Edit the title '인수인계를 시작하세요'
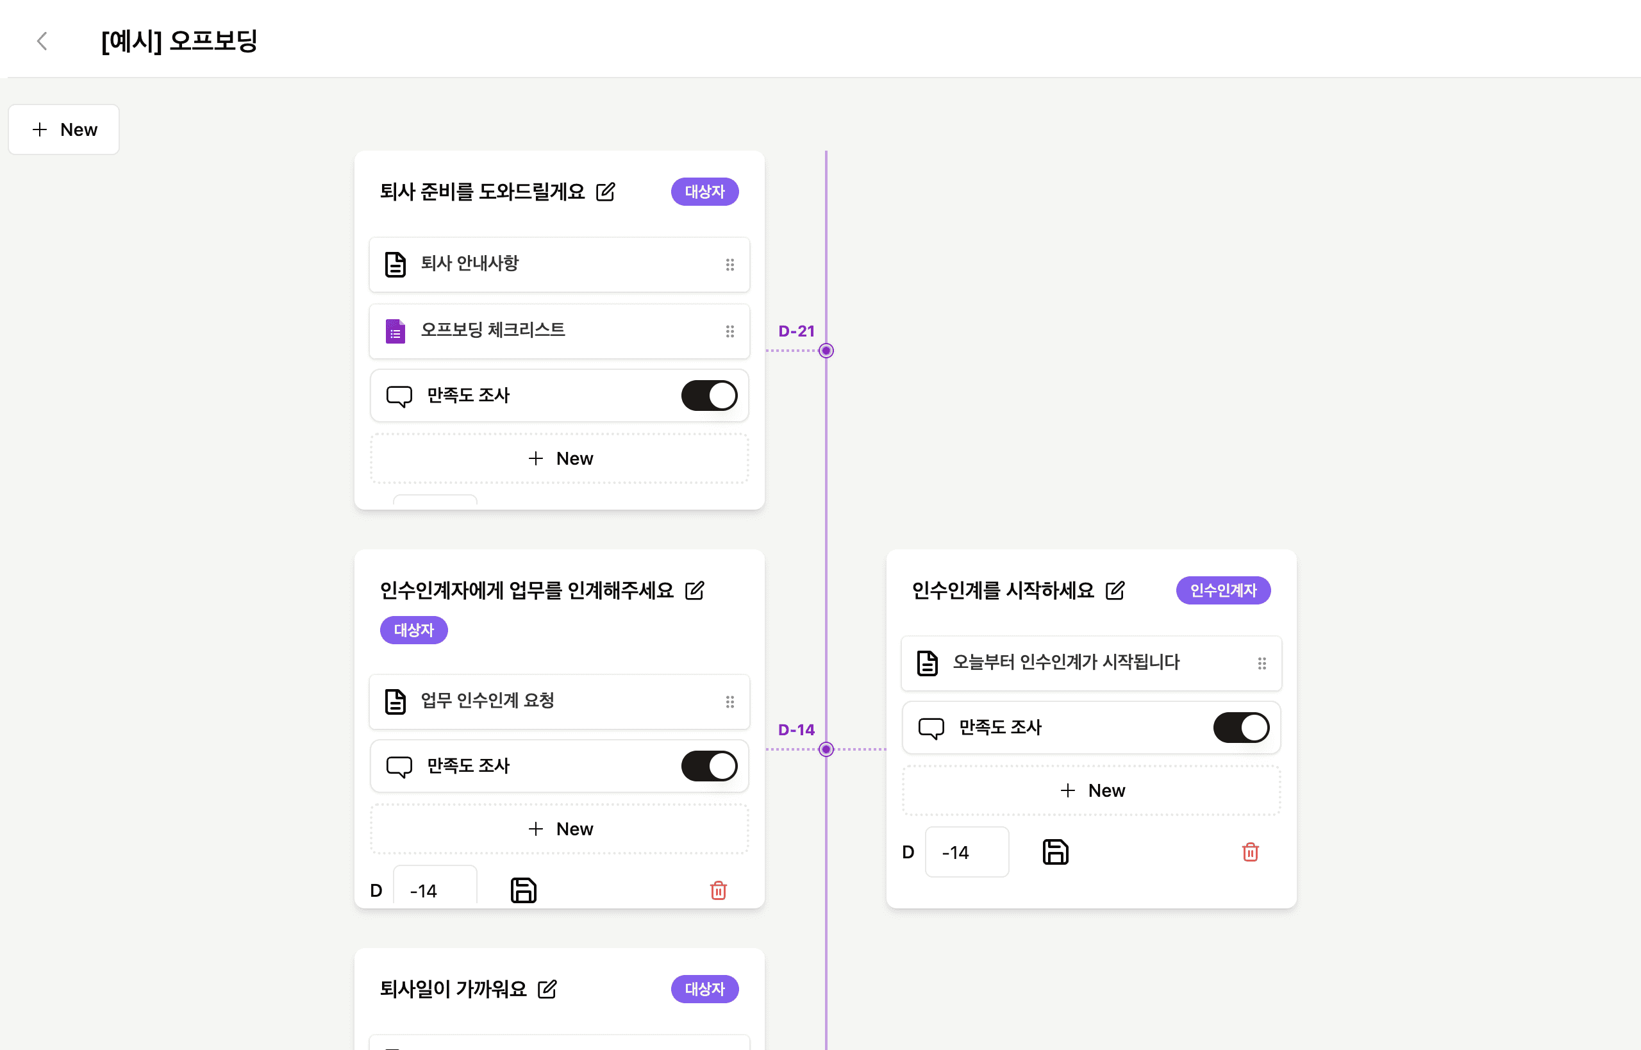The height and width of the screenshot is (1050, 1641). (1115, 590)
